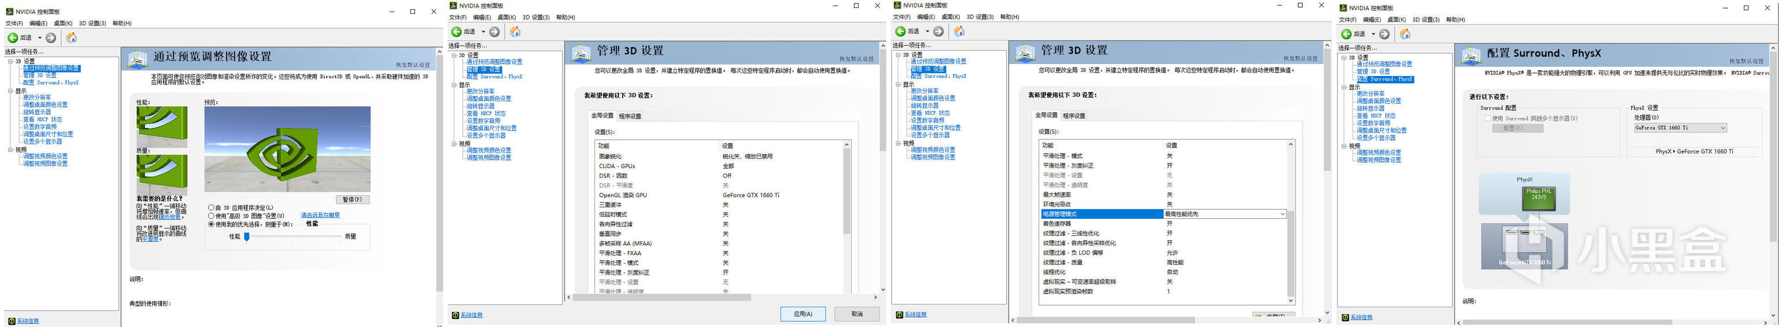Click the 性能-质量 preference slider handle
The width and height of the screenshot is (1779, 327).
pyautogui.click(x=246, y=236)
